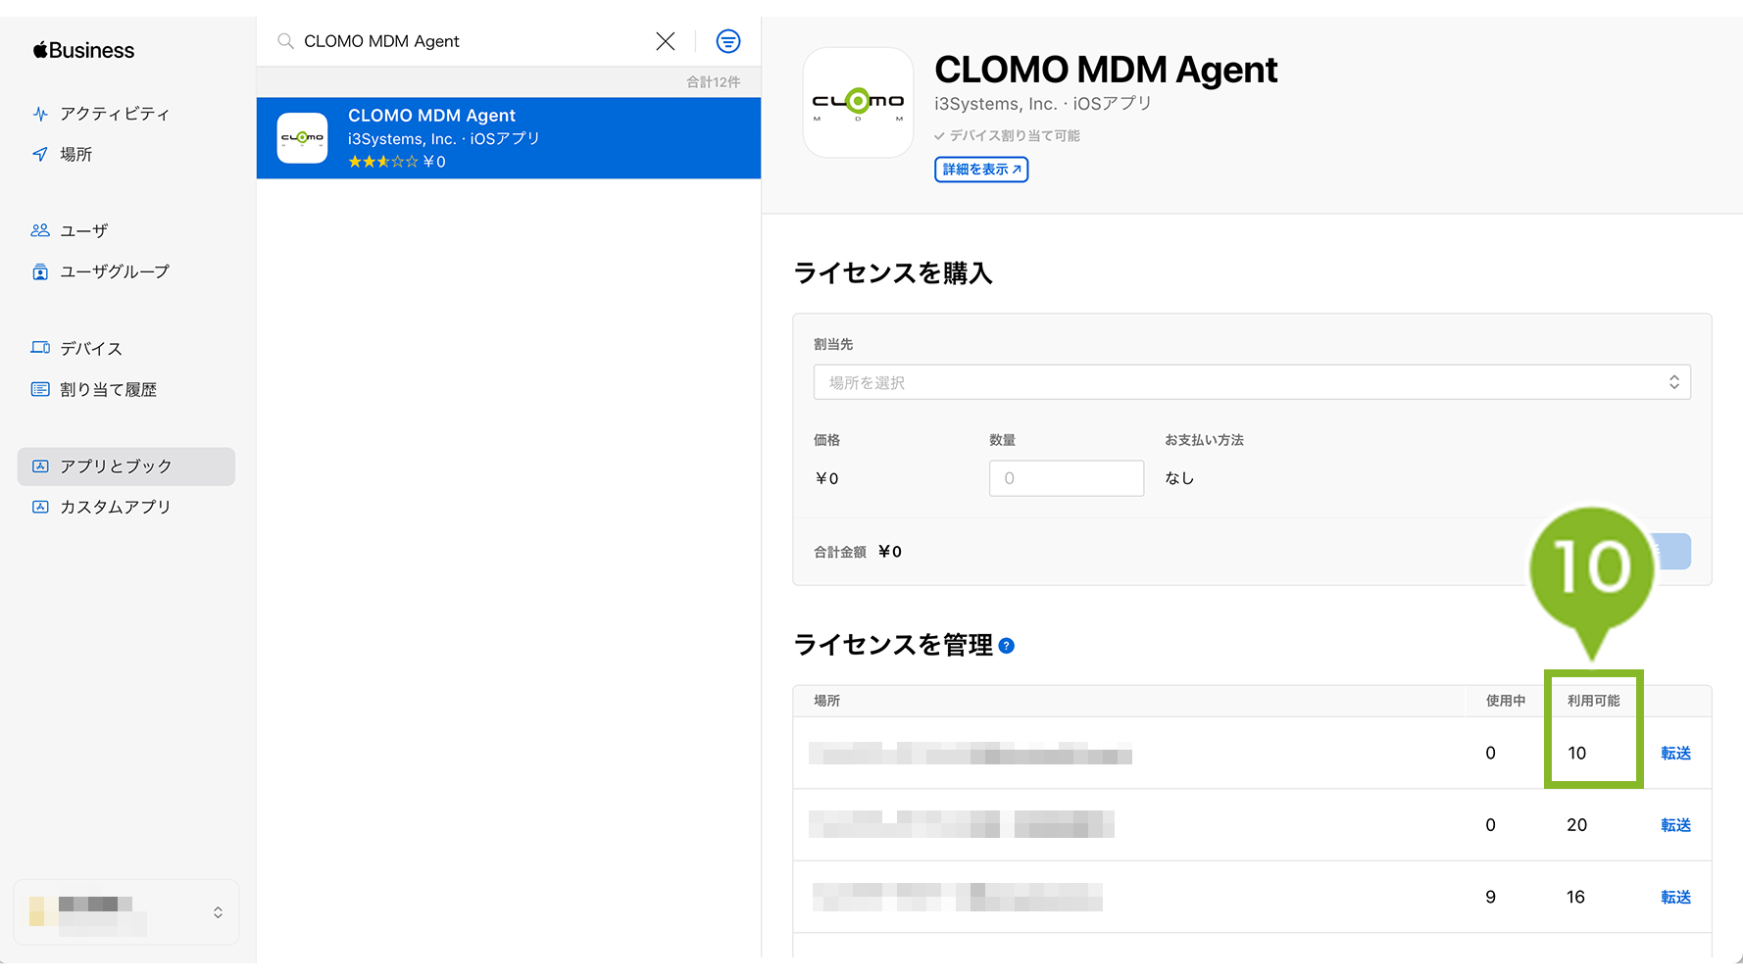The height and width of the screenshot is (980, 1743).
Task: Click the CLOMO MDM Agent search field
Action: coord(471,41)
